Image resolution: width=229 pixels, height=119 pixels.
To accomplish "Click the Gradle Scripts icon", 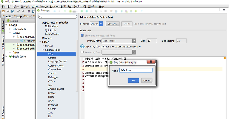I will tap(10, 56).
